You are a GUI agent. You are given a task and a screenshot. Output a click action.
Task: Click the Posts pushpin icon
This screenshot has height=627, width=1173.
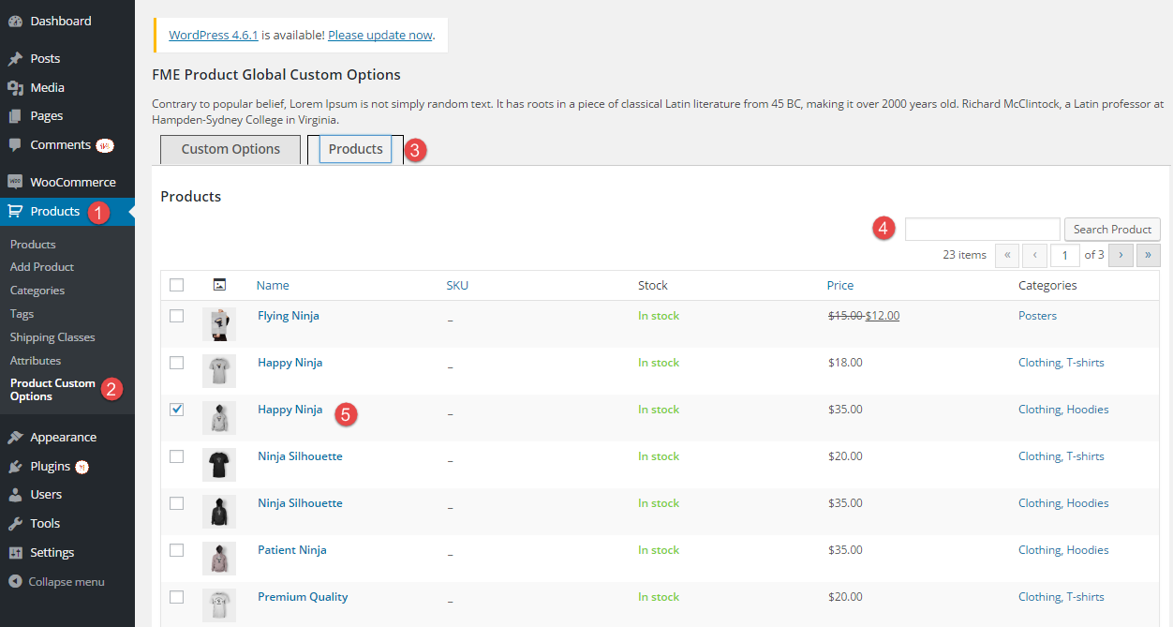point(15,58)
